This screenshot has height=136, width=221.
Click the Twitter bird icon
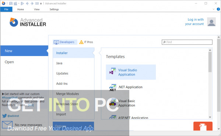click(x=4, y=116)
